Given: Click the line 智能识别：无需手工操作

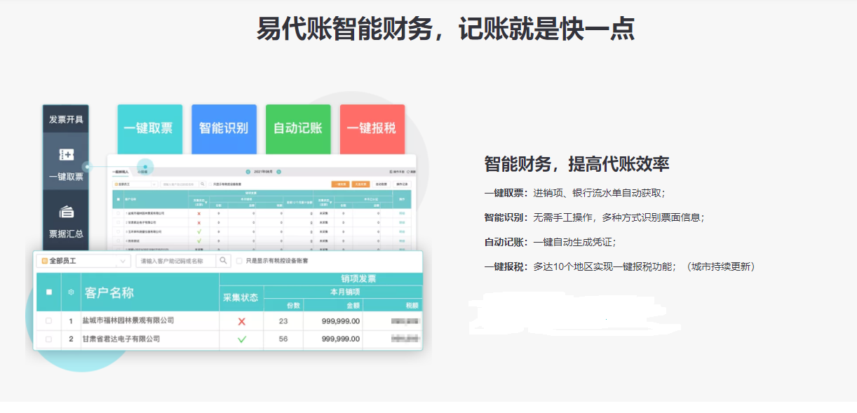Looking at the screenshot, I should tap(594, 217).
